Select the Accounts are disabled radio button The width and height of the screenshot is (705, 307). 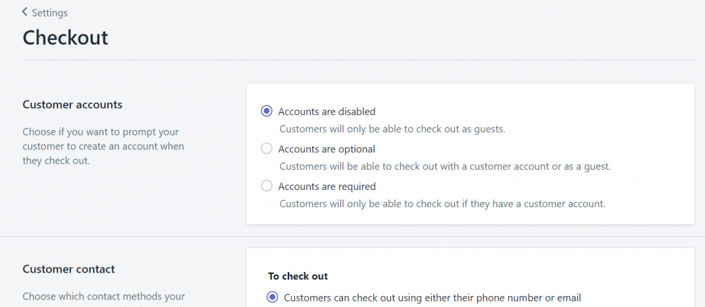266,111
